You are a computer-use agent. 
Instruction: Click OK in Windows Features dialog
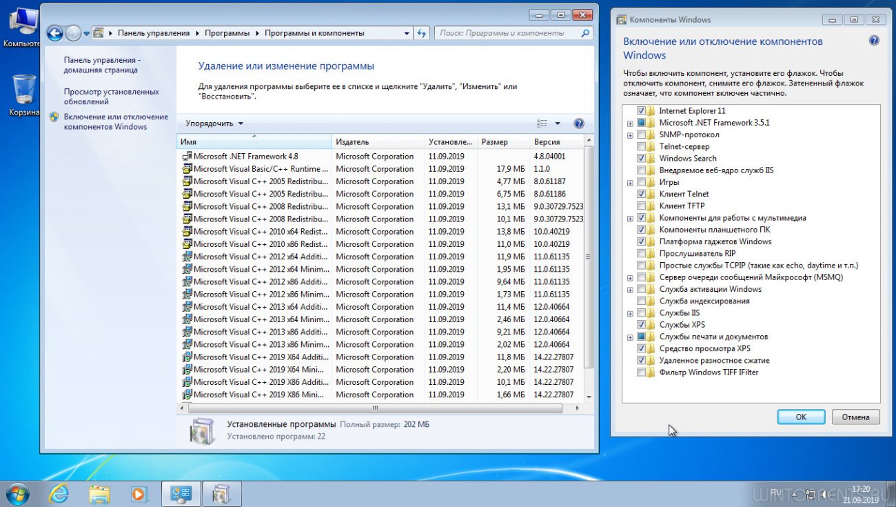point(801,417)
